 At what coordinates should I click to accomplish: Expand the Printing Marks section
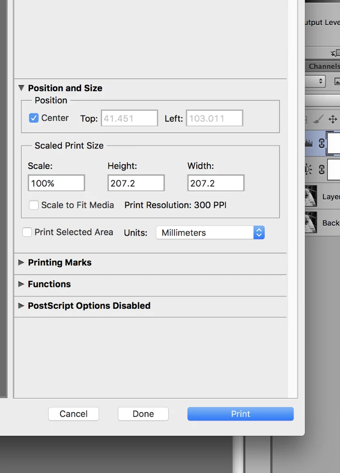(x=21, y=262)
